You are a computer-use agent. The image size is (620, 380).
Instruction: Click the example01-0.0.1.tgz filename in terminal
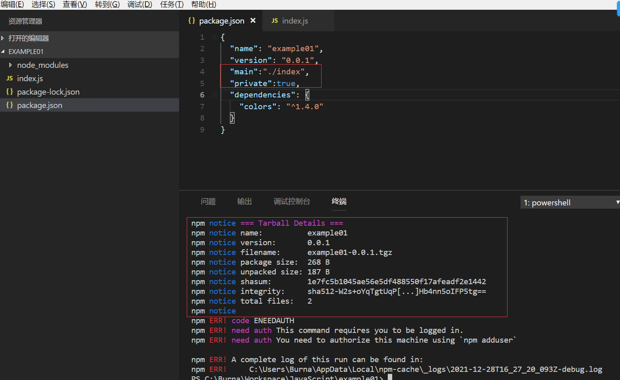coord(350,253)
